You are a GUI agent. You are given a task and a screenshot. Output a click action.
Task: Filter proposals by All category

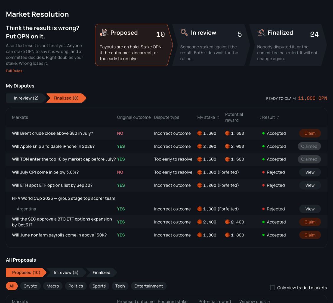12,286
